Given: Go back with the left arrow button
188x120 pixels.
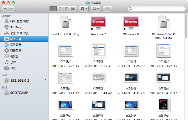Looking at the screenshot, I should tap(5, 9).
